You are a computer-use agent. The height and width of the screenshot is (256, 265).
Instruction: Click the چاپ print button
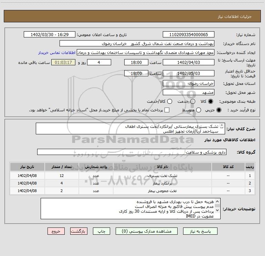[102, 231]
